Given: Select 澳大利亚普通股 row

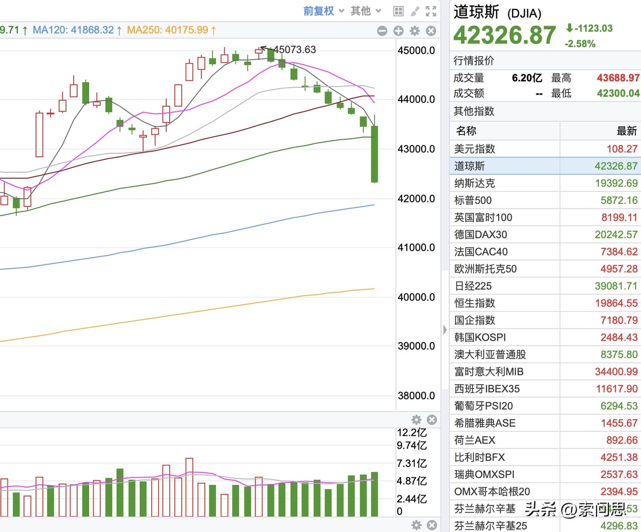Looking at the screenshot, I should [x=545, y=354].
